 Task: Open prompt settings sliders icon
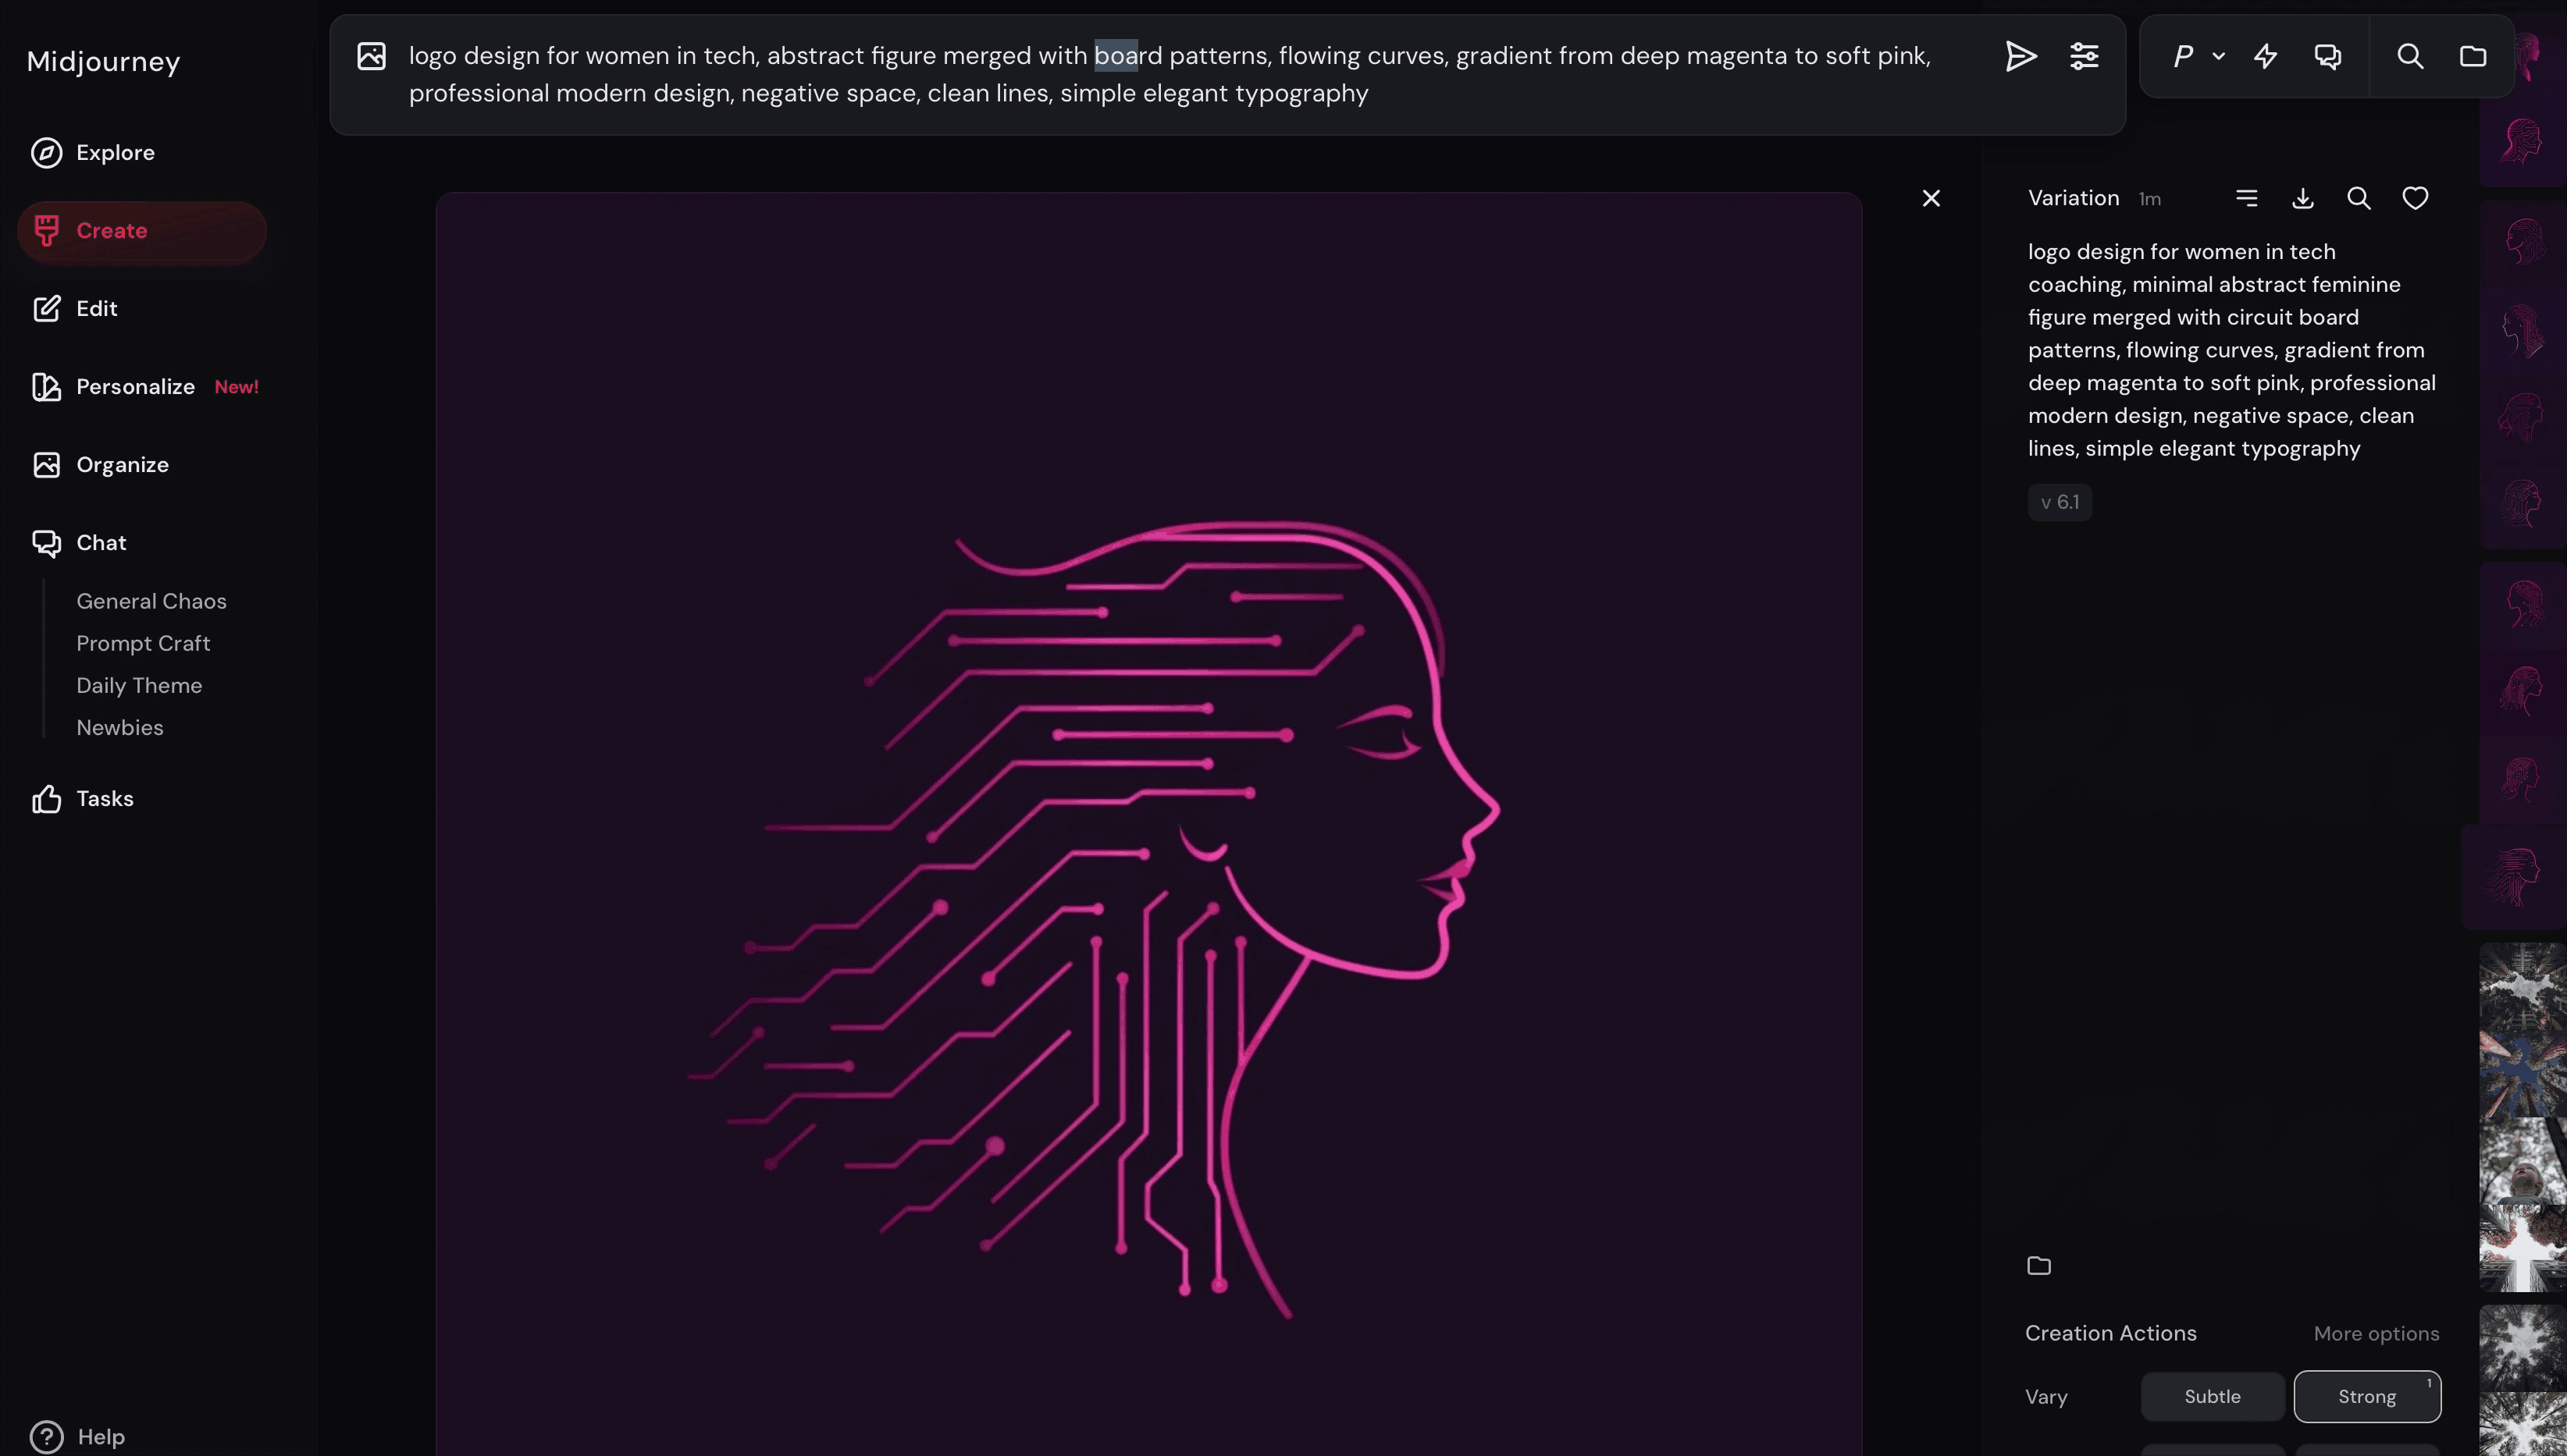click(2084, 56)
